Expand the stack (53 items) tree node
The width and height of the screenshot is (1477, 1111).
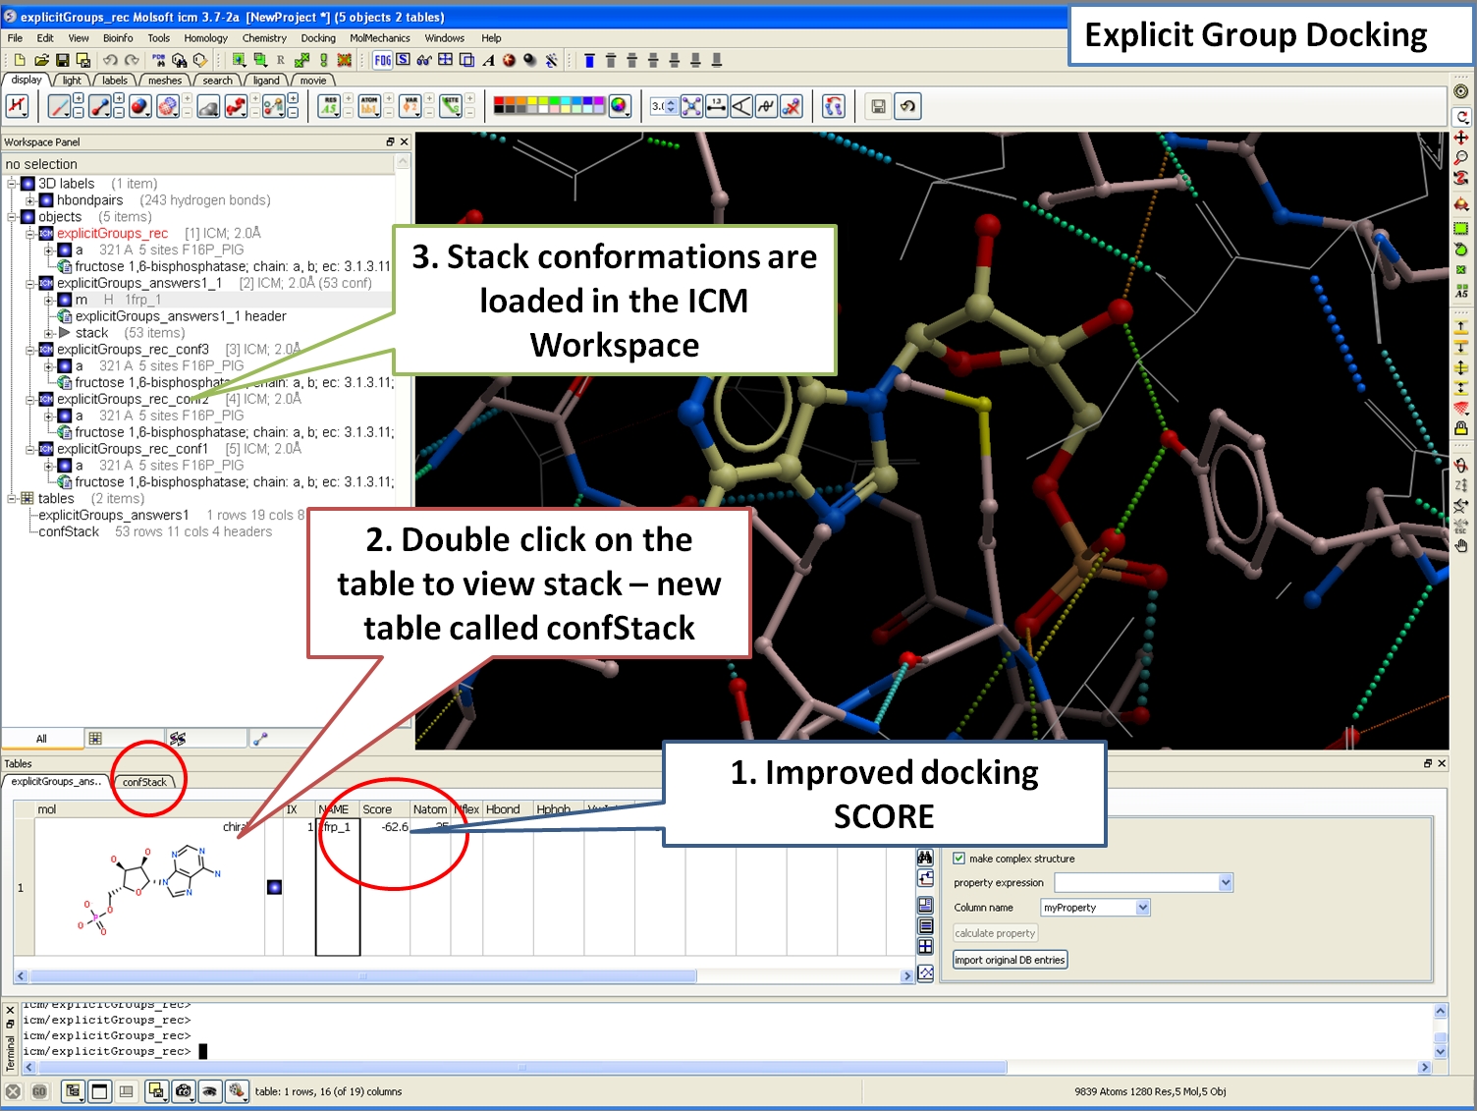[48, 333]
